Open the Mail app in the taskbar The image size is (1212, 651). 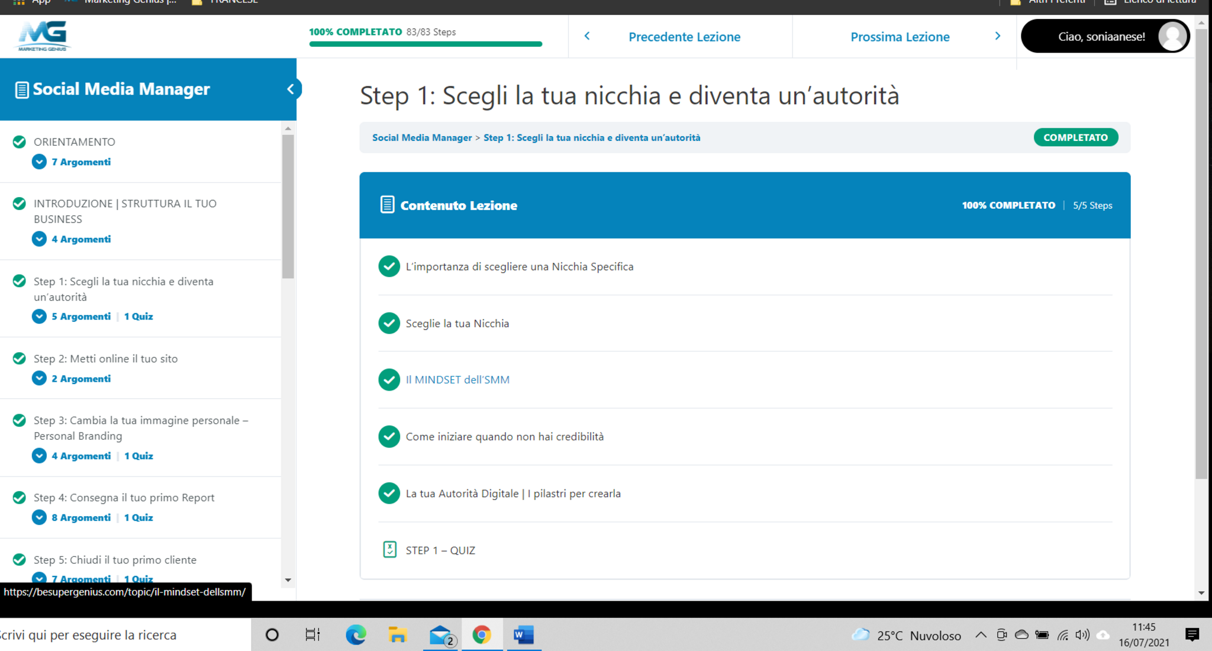coord(440,634)
